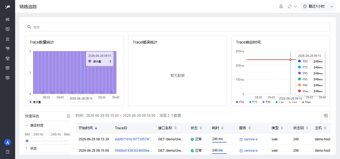The height and width of the screenshot is (159, 340).
Task: Click the 快捷筛选 panel heading
Action: [x=32, y=116]
